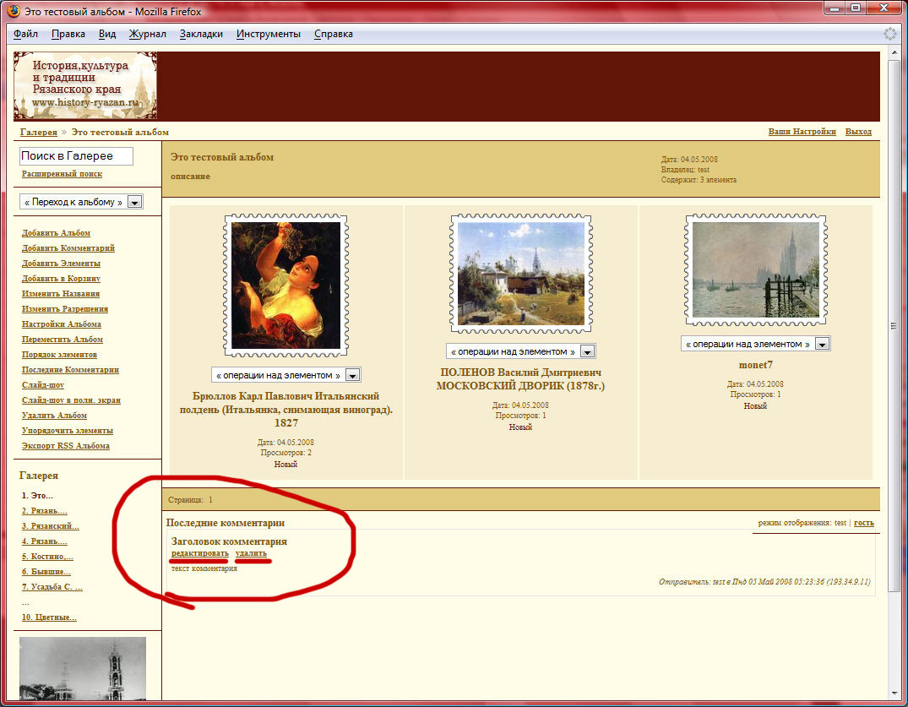
Task: Click Добавить Элементы in sidebar
Action: coord(62,264)
